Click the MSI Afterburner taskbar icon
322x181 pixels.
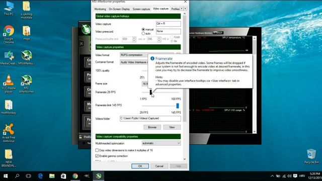point(99,176)
